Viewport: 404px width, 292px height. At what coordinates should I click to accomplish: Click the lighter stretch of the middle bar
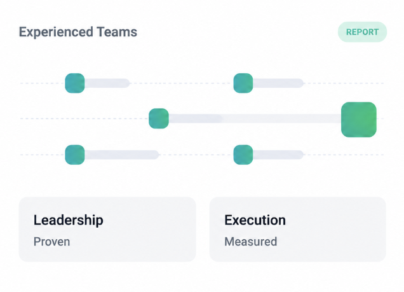pos(281,119)
